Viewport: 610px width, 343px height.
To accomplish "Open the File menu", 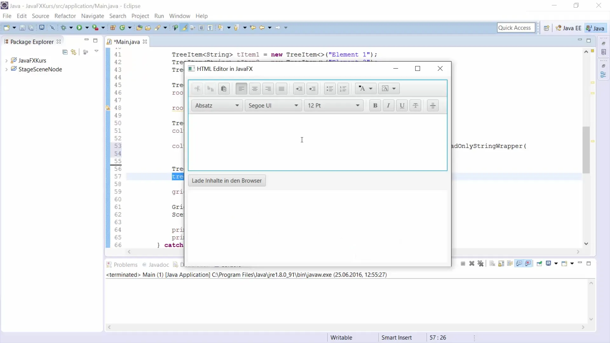I will click(x=7, y=16).
